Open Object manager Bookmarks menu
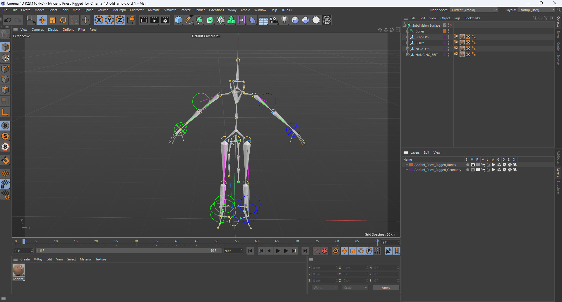 (x=472, y=18)
